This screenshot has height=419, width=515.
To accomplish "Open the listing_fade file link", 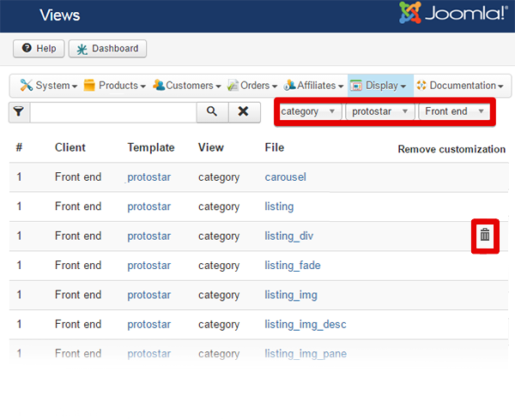I will pos(293,266).
